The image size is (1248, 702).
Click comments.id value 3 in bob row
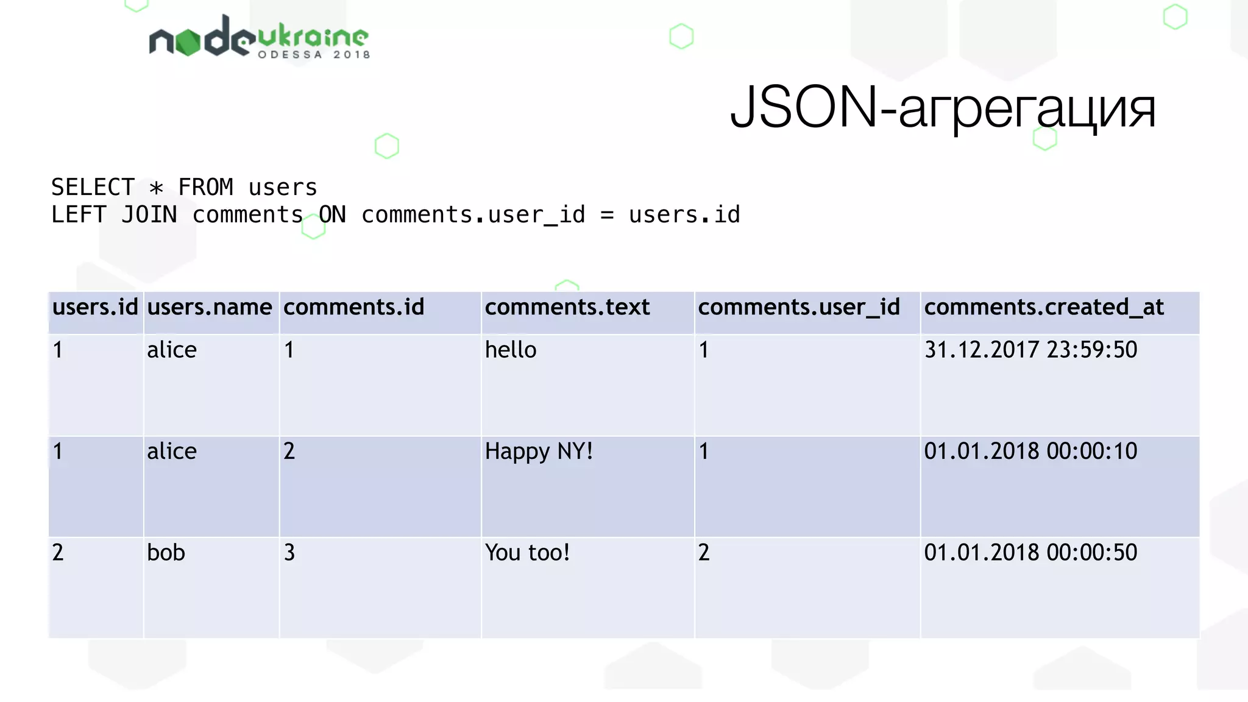[380, 588]
